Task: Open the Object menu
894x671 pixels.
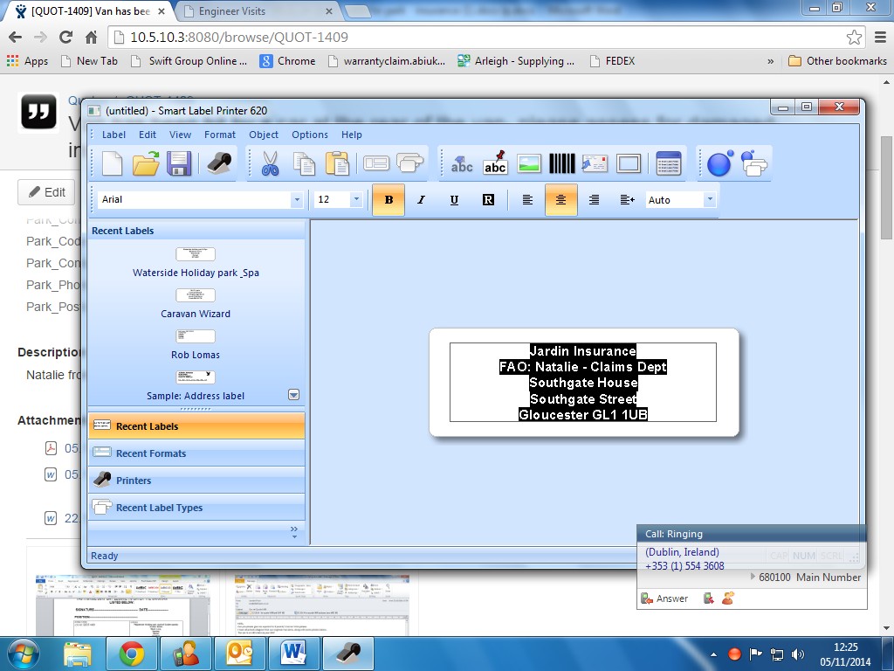Action: click(x=264, y=135)
